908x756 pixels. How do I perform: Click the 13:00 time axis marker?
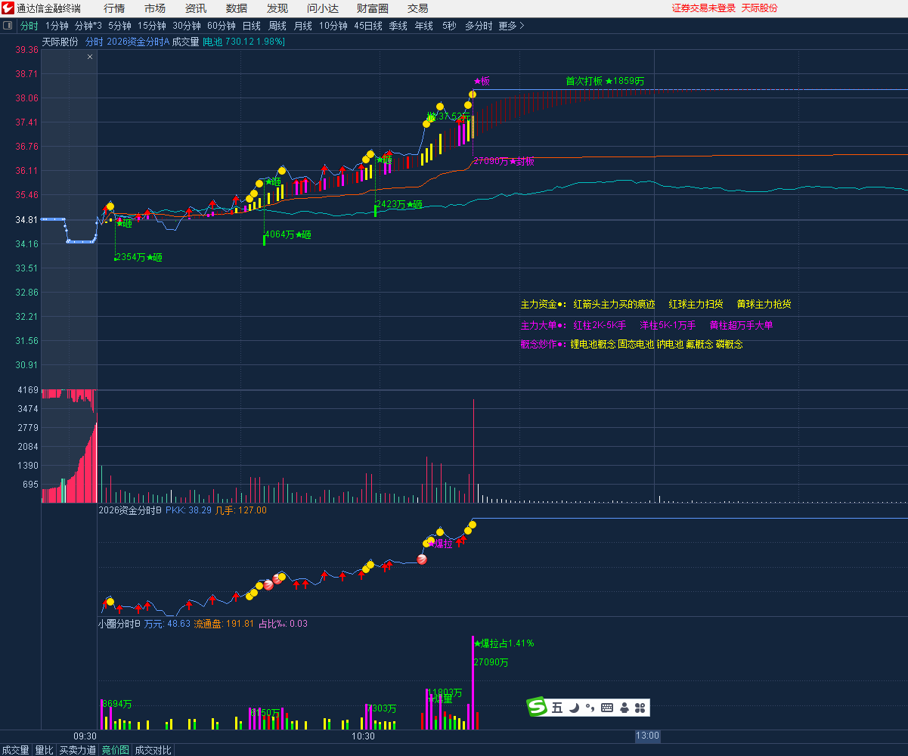647,736
